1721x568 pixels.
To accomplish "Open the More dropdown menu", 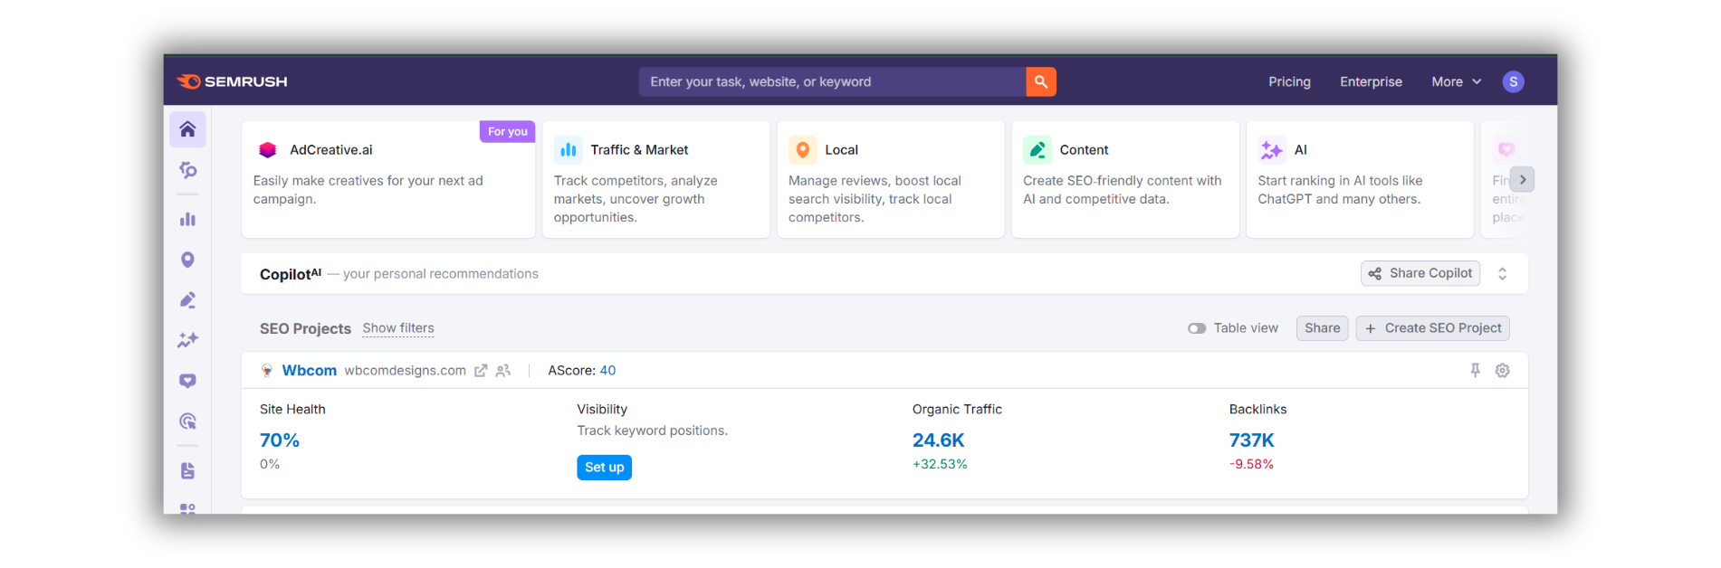I will [x=1456, y=81].
